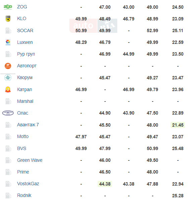
Task: Open the SOCAR station link
Action: pyautogui.click(x=25, y=30)
